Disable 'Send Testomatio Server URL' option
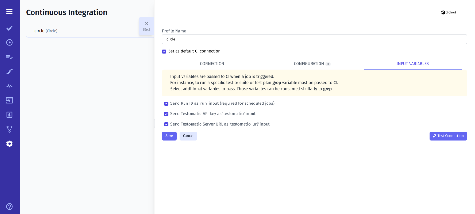The width and height of the screenshot is (475, 214). (166, 124)
